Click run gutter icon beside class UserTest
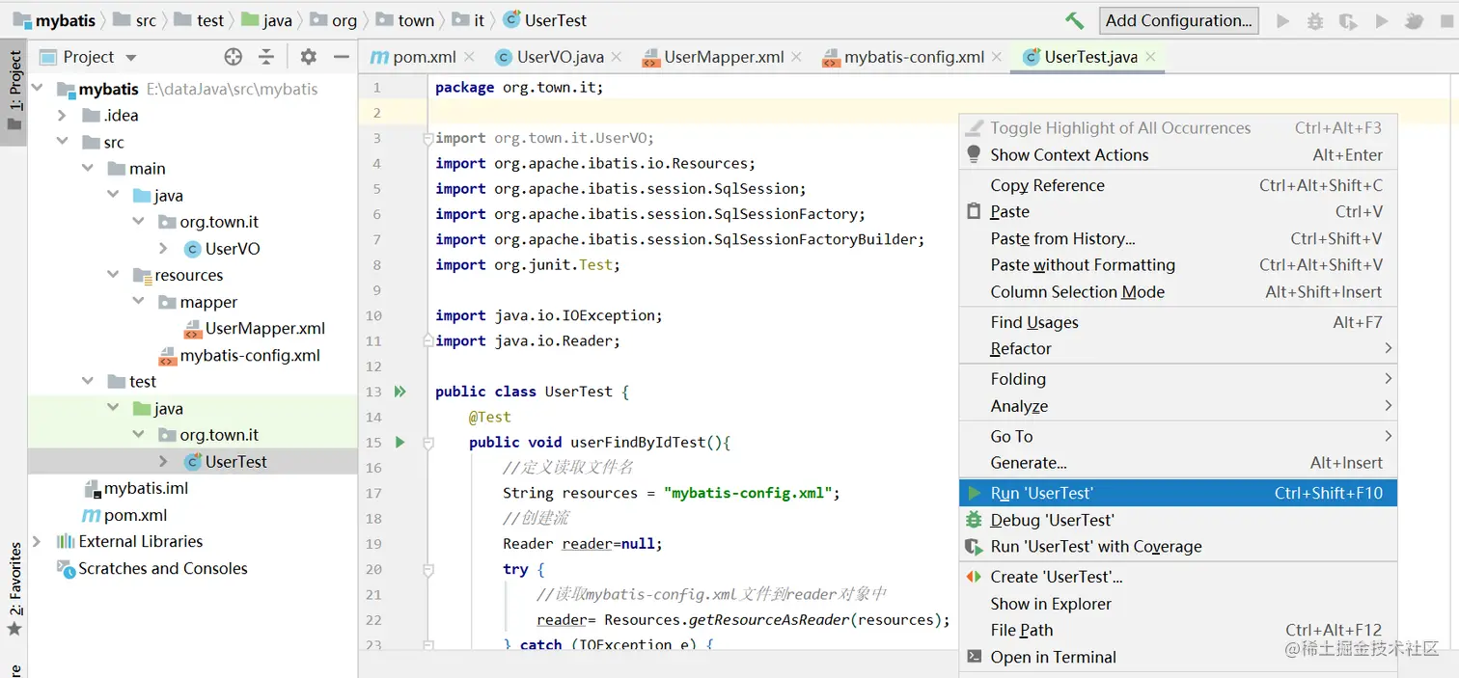The height and width of the screenshot is (678, 1459). [399, 392]
